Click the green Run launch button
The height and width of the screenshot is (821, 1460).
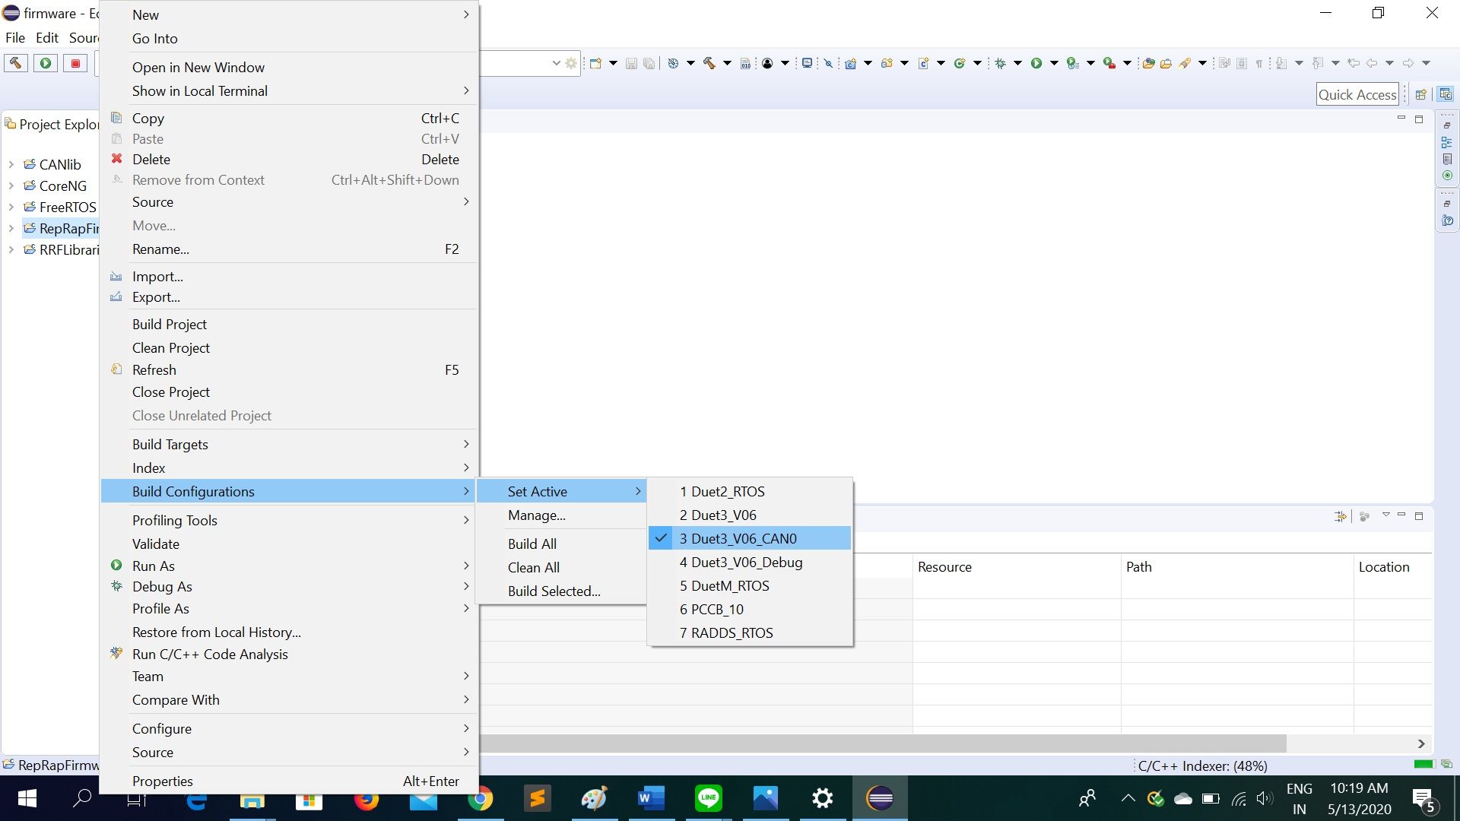[46, 63]
